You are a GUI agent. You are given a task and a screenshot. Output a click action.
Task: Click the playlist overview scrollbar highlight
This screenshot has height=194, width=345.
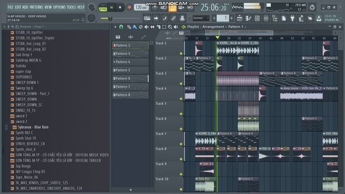coord(239,33)
